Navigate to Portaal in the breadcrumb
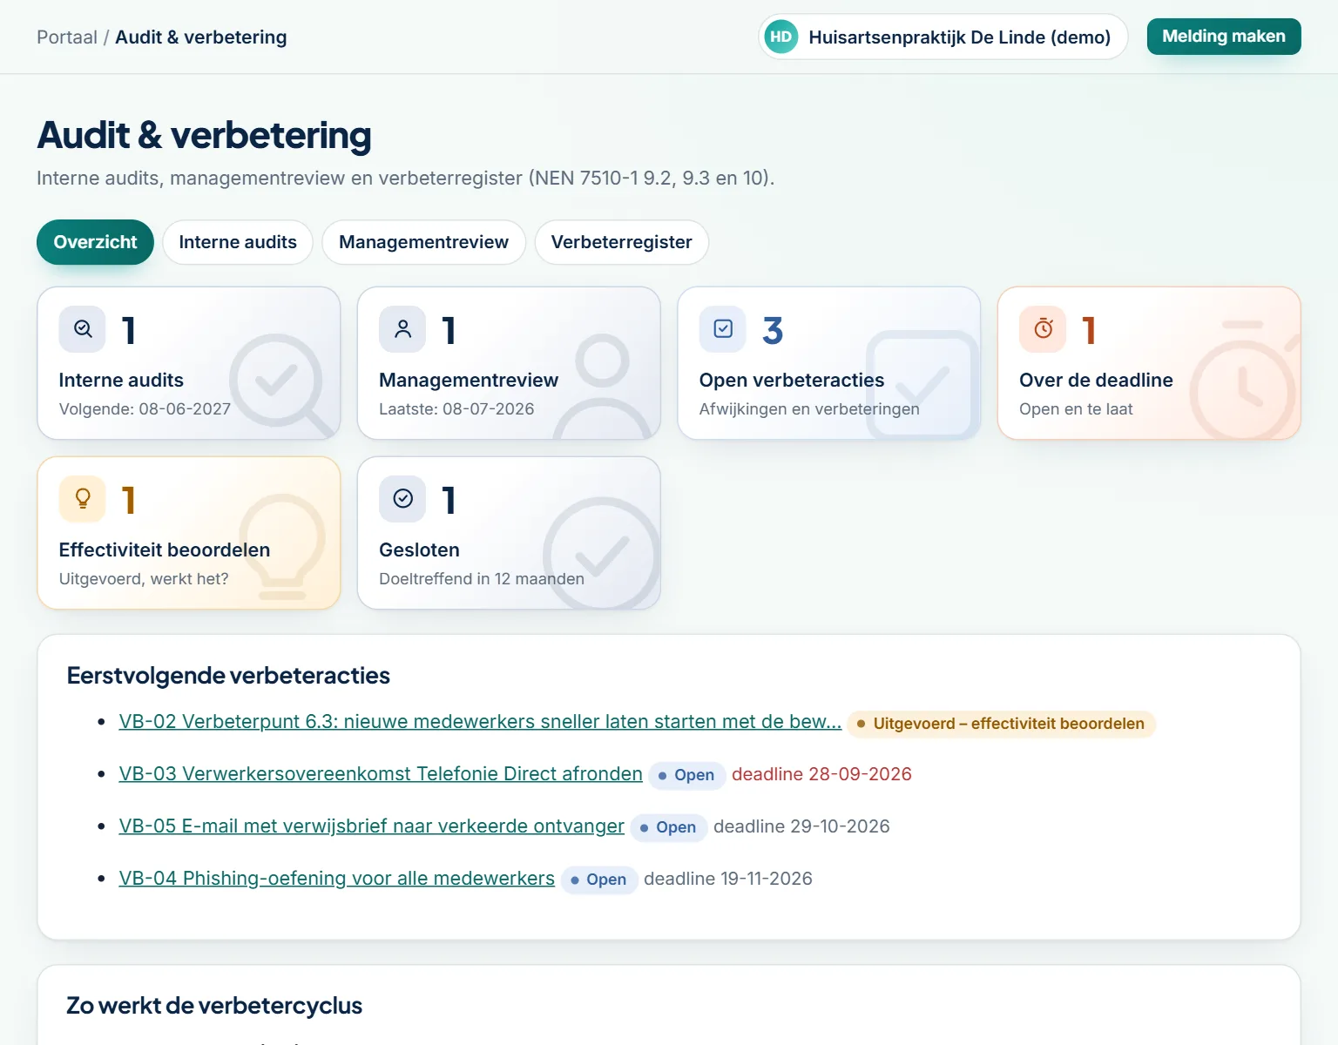This screenshot has width=1338, height=1045. tap(67, 37)
